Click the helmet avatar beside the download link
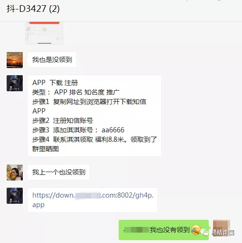This screenshot has width=242, height=243. (15, 196)
